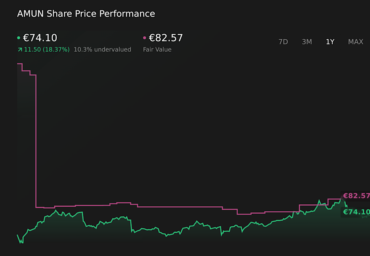370x256 pixels.
Task: Enable the 3M time range view
Action: pyautogui.click(x=307, y=42)
